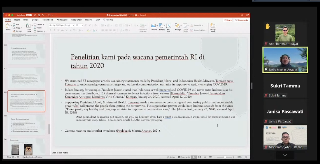Image resolution: width=320 pixels, height=164 pixels.
Task: Toggle Bold formatting
Action: pyautogui.click(x=50, y=30)
